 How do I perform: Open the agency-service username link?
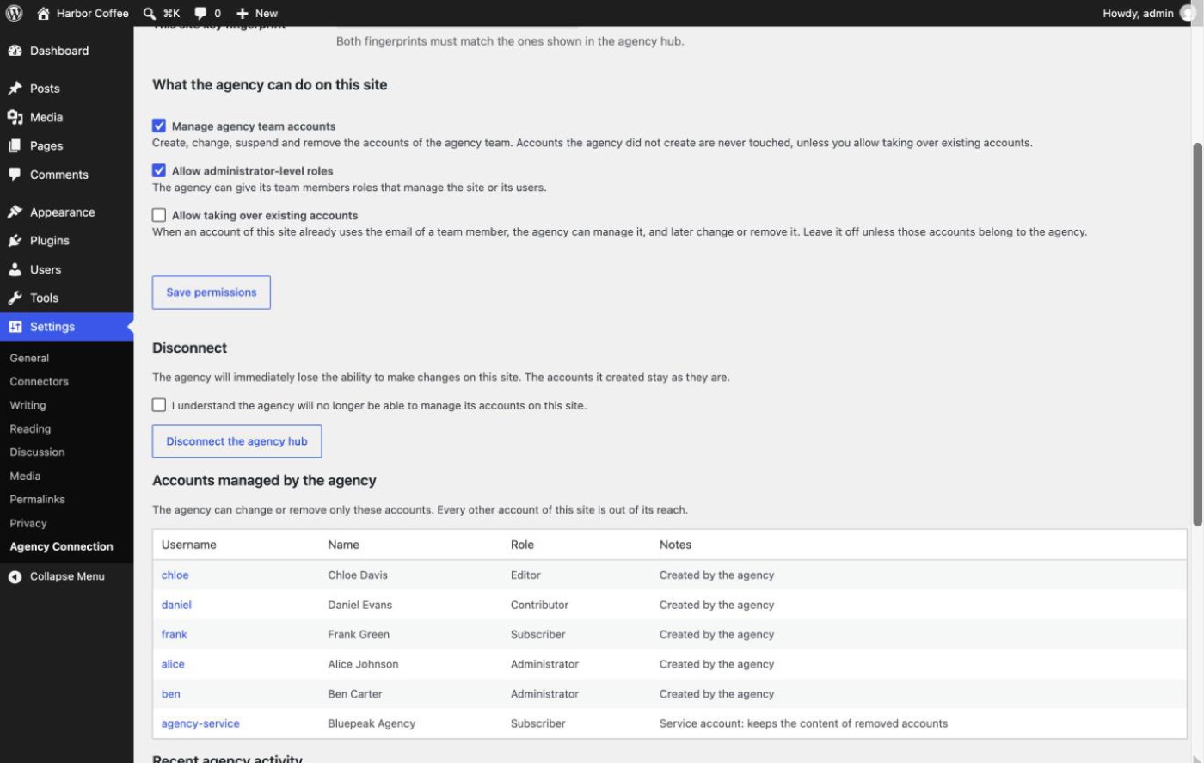[200, 723]
